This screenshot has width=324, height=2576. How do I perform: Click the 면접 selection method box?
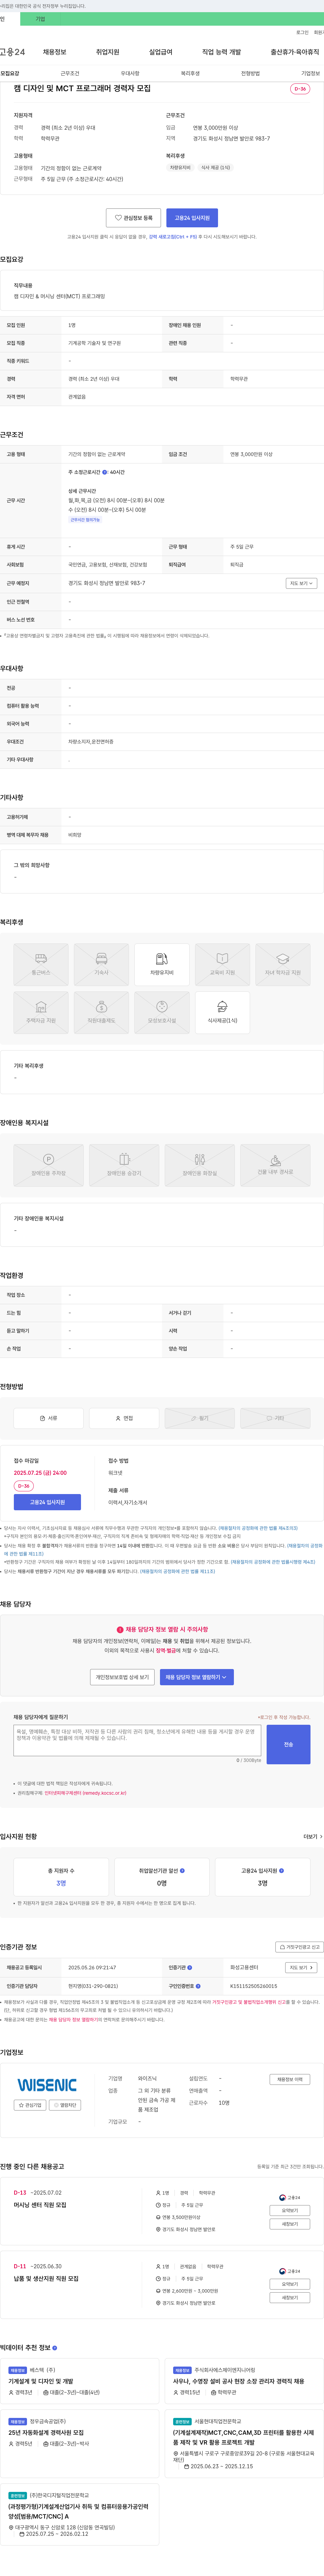[x=124, y=1418]
